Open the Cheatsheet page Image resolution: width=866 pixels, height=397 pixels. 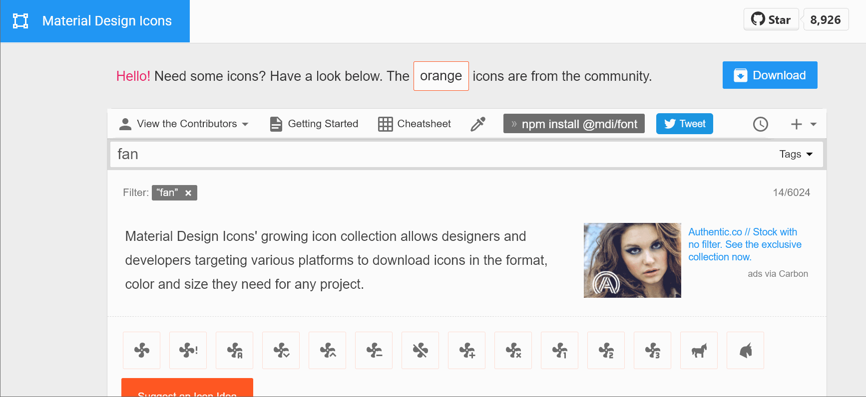coord(415,124)
